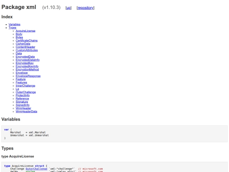Click 'type AcquireLicense struct {' code line
The width and height of the screenshot is (229, 172).
click(x=26, y=166)
